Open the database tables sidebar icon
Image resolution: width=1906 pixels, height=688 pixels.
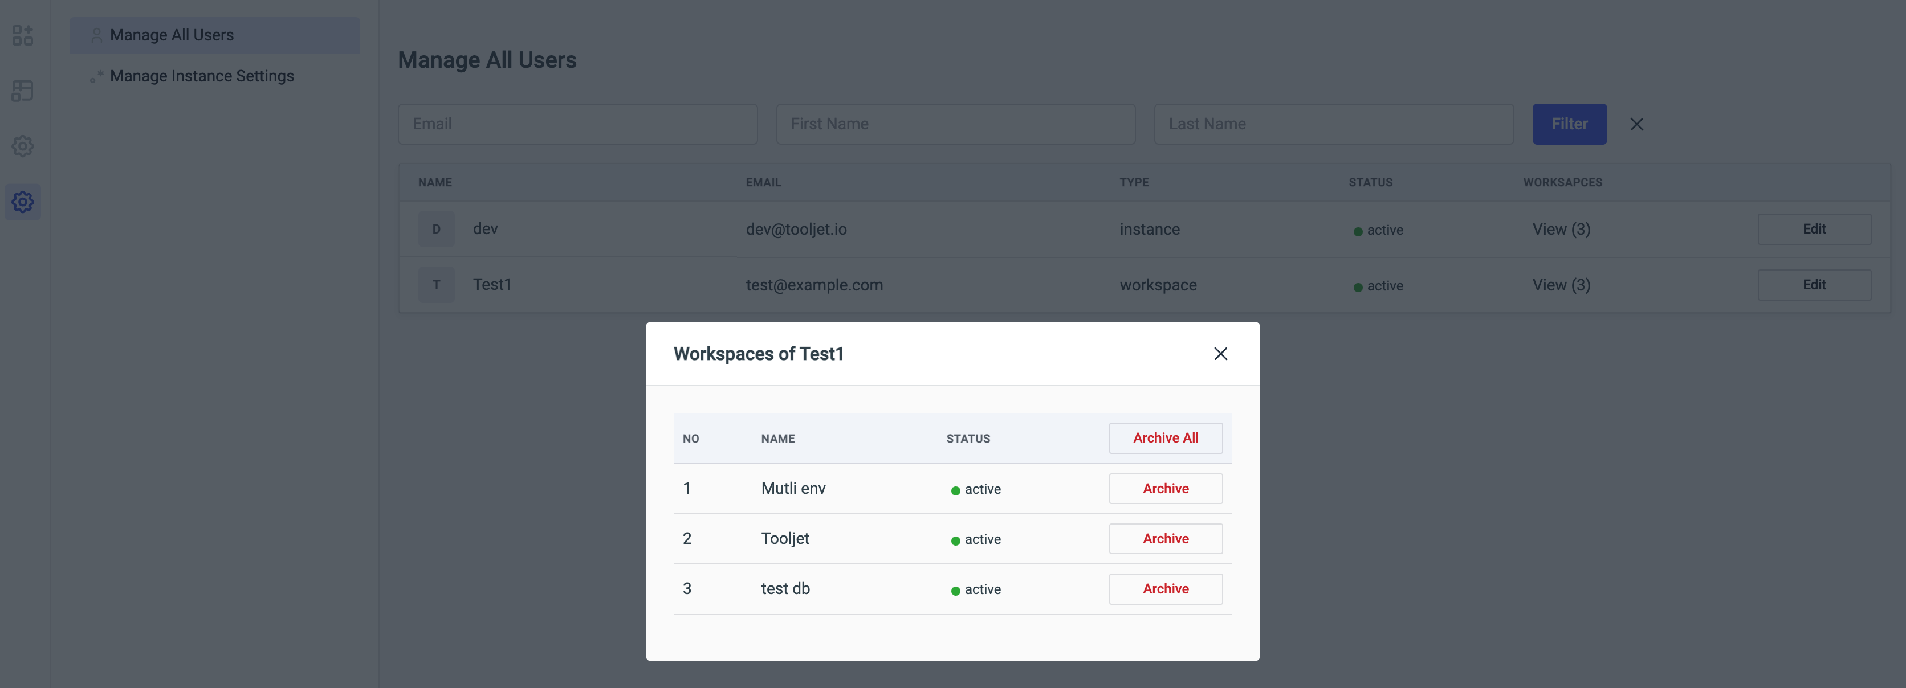23,90
